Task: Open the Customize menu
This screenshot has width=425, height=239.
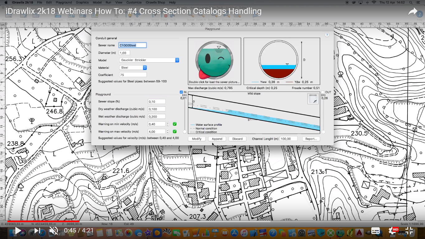Action: click(x=134, y=2)
